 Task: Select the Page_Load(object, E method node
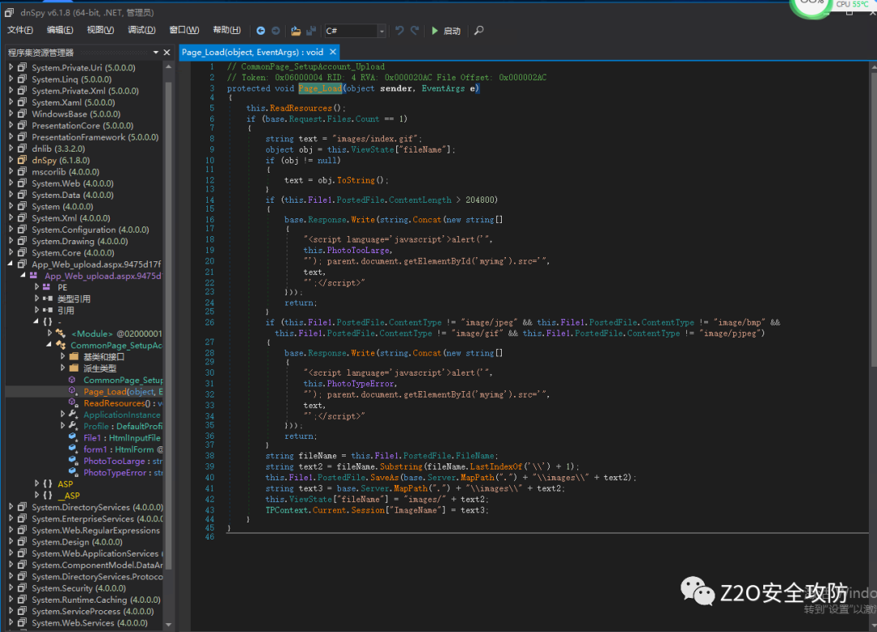(123, 391)
